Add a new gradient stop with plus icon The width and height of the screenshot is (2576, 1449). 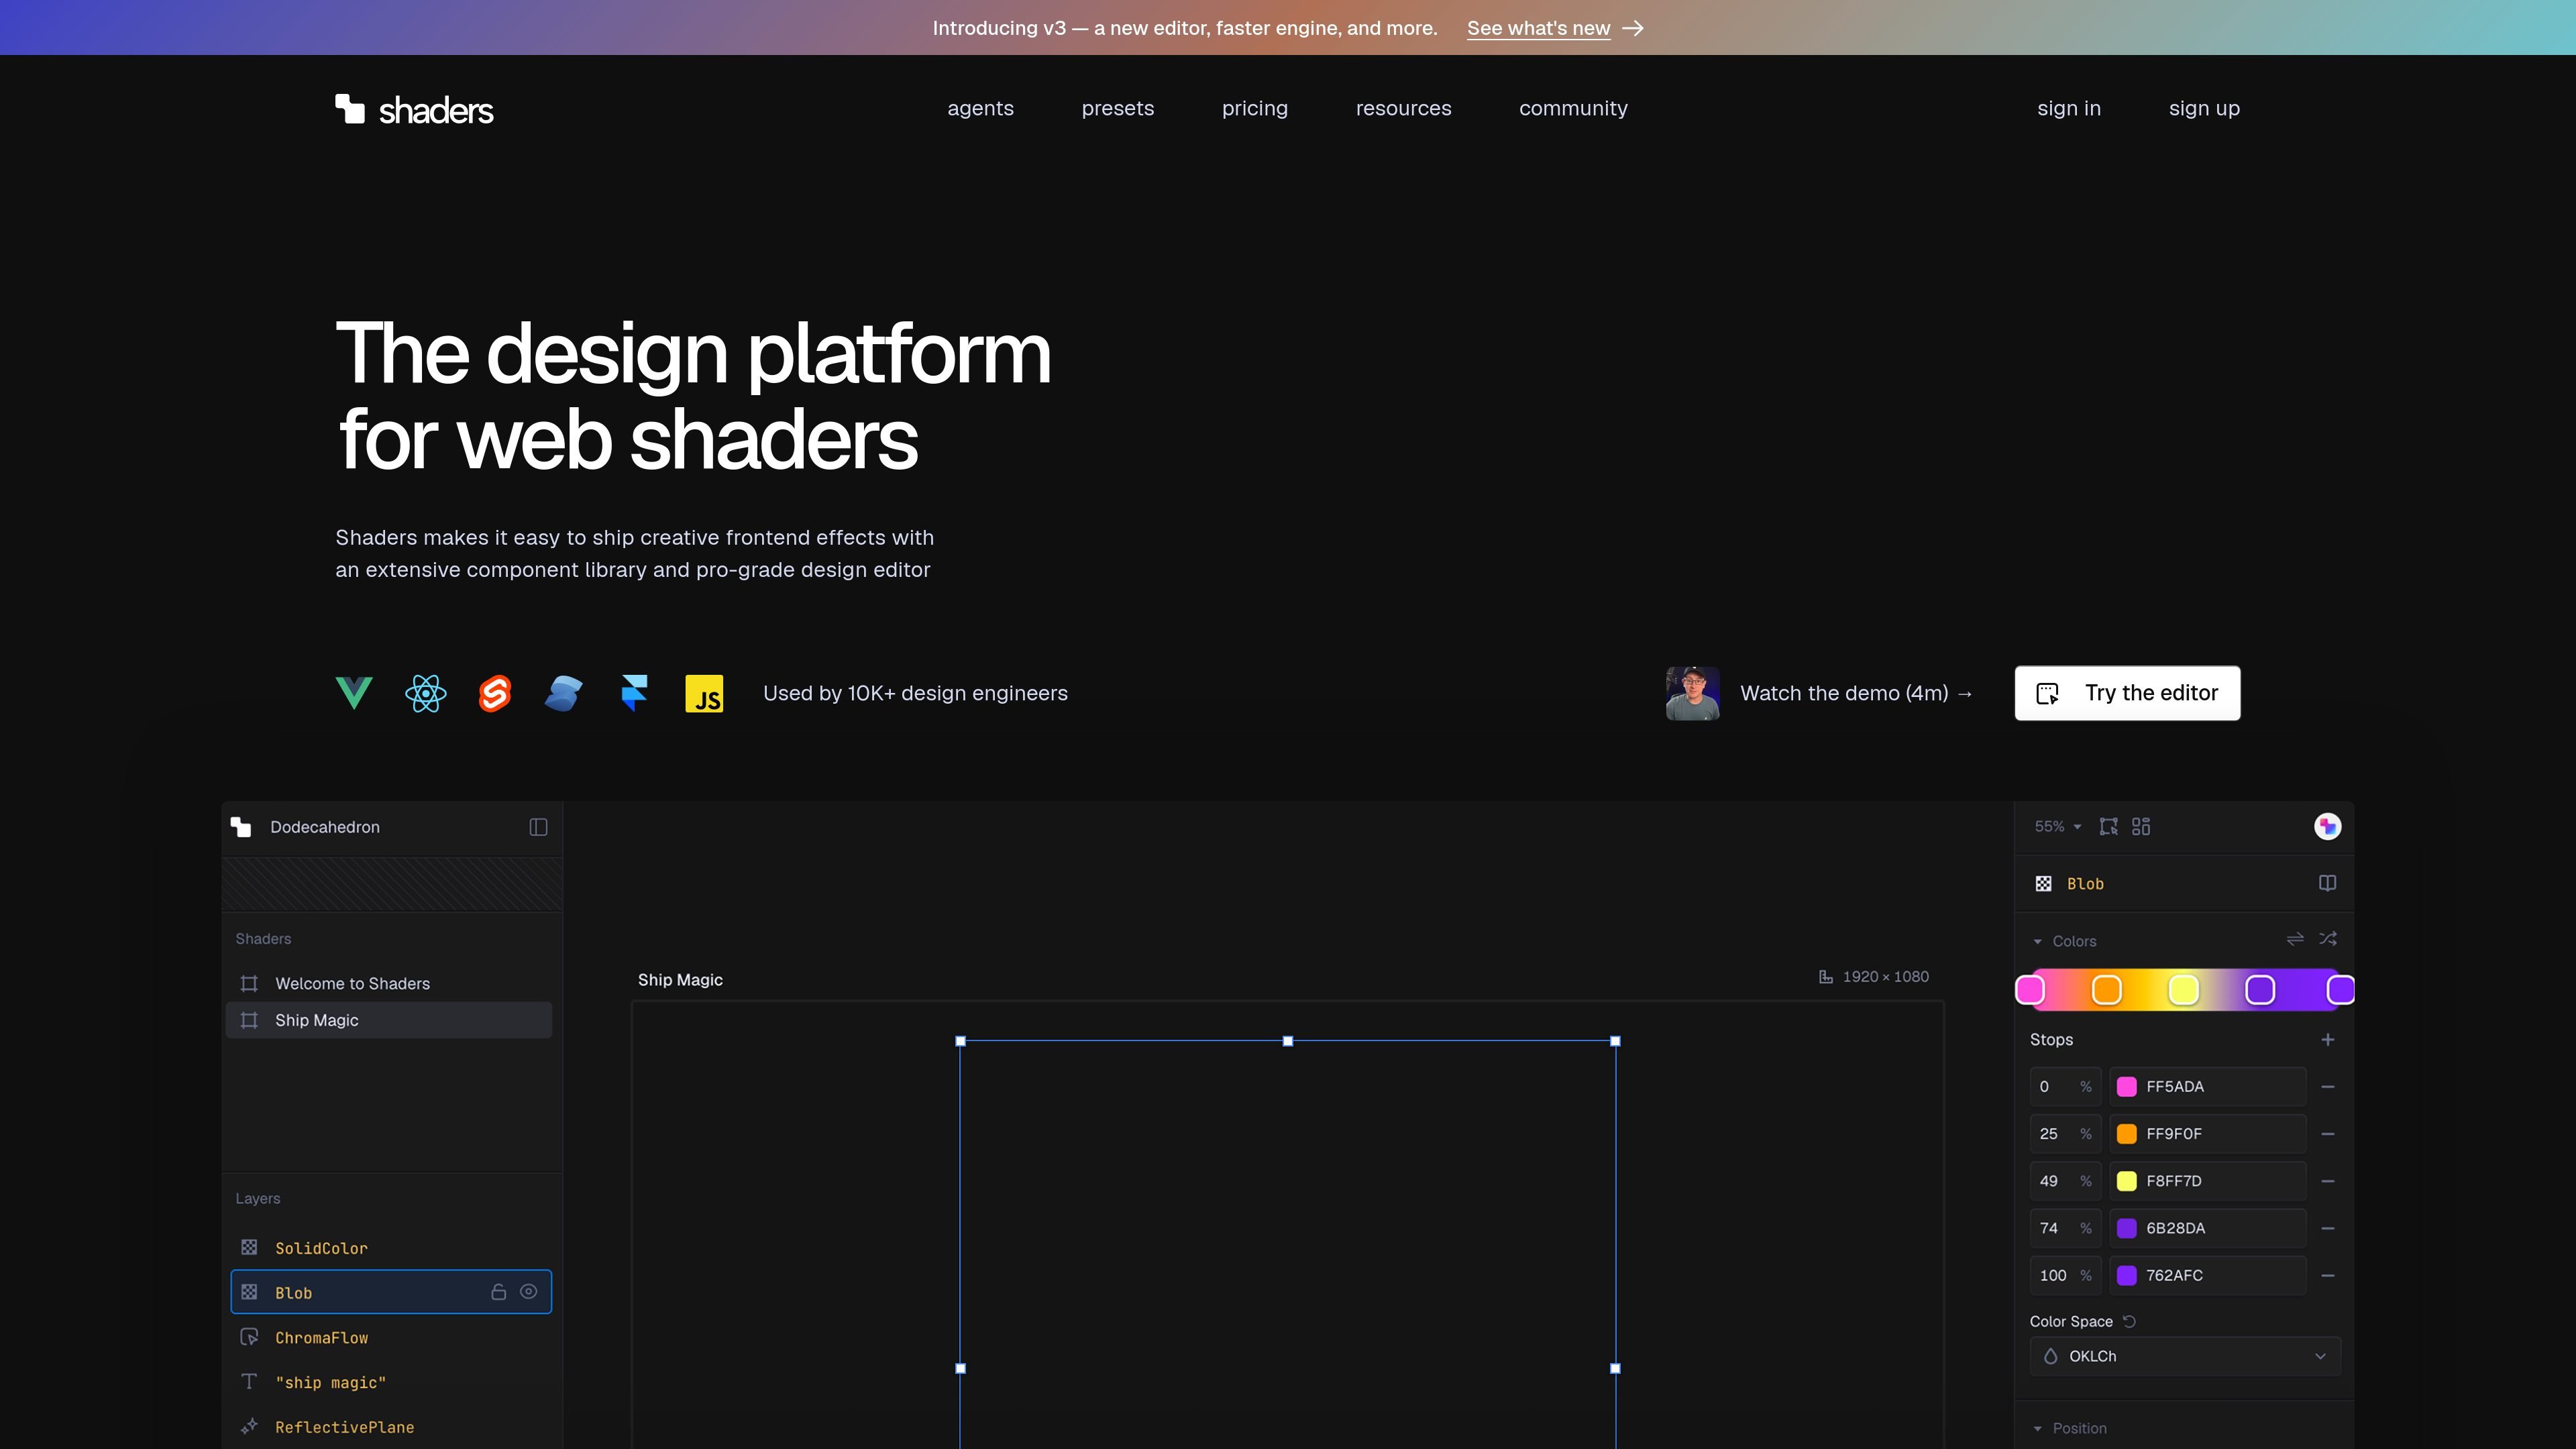click(x=2328, y=1040)
